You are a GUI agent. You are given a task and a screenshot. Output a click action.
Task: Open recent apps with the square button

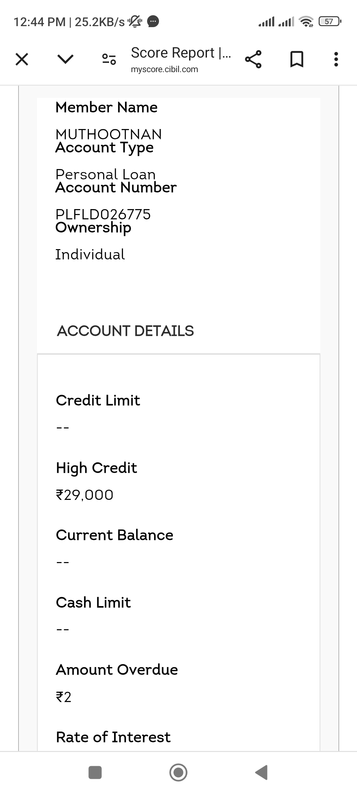(x=95, y=772)
